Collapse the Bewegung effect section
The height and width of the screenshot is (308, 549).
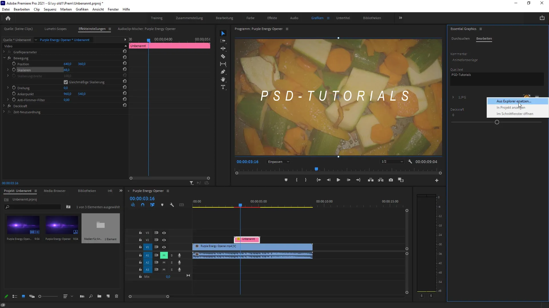[4, 58]
